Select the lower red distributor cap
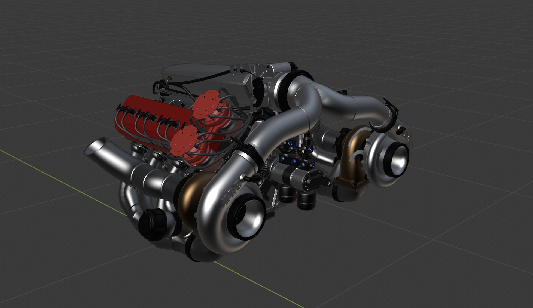The image size is (533, 308). click(x=184, y=140)
